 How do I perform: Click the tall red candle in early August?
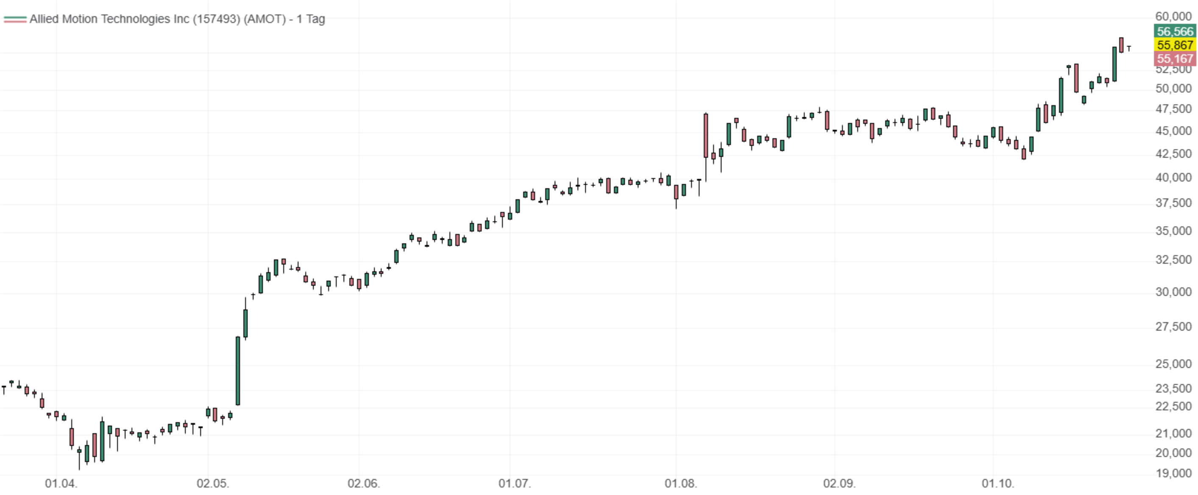point(706,135)
